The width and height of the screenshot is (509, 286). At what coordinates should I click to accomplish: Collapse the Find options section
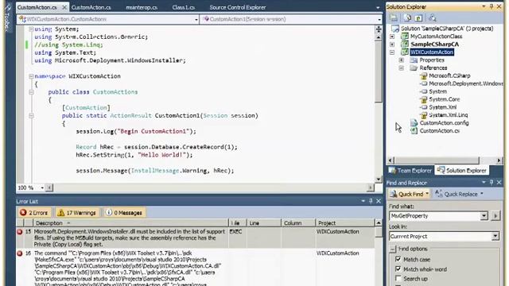[x=393, y=249]
